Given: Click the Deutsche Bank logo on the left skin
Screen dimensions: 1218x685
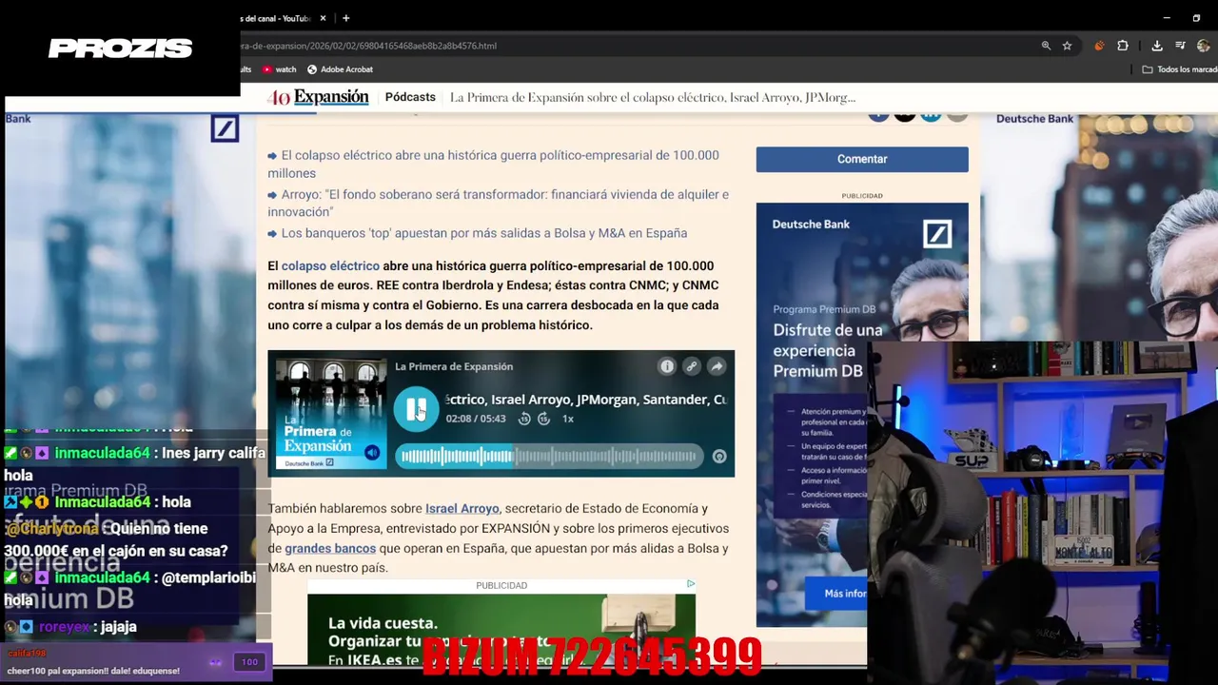Looking at the screenshot, I should [225, 128].
